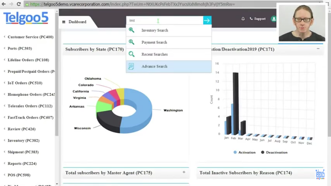Screen dimensions: 331x186
Task: Select Inventory Search from dropdown
Action: pyautogui.click(x=169, y=30)
